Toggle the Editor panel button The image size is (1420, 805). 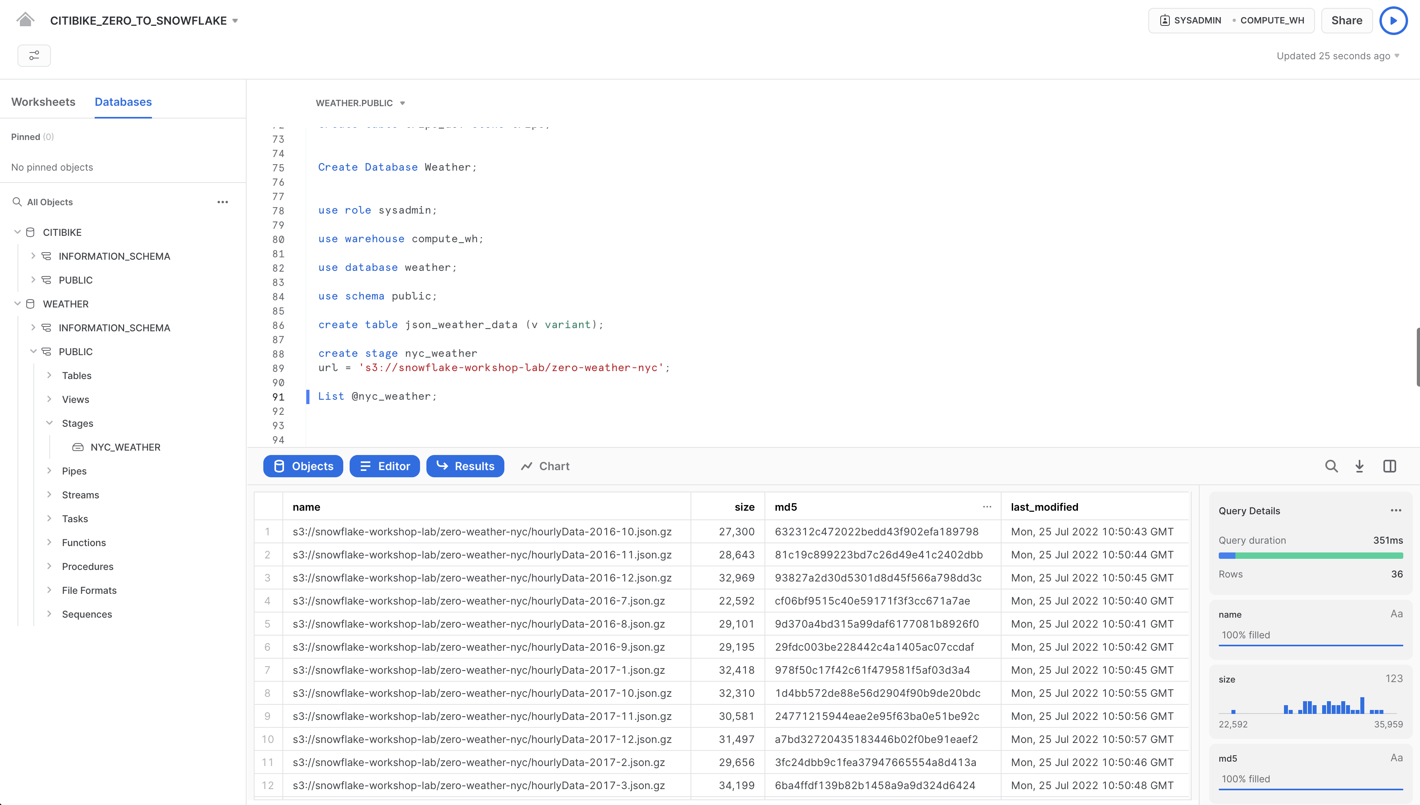(x=384, y=466)
